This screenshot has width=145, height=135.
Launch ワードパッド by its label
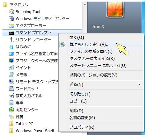(x=27, y=89)
